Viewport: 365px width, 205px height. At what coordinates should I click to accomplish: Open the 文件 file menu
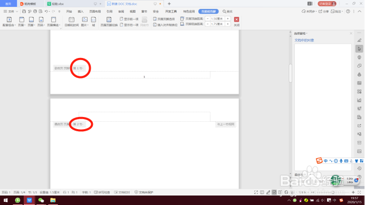point(11,12)
